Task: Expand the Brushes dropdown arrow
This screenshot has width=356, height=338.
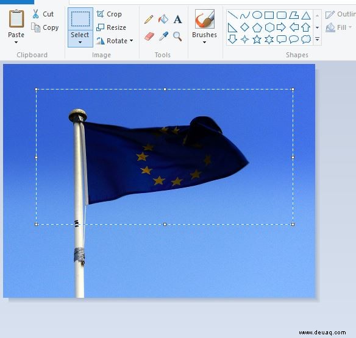Action: click(205, 43)
